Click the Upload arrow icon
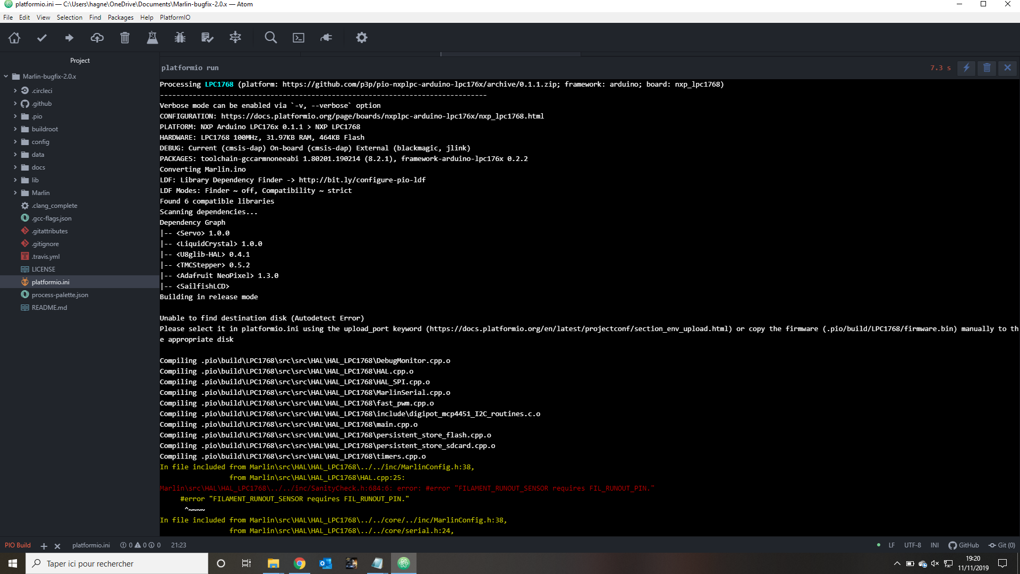This screenshot has height=574, width=1020. coord(69,38)
